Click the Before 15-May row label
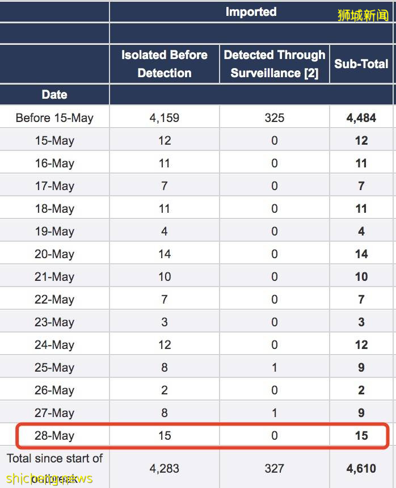Screen dimensions: 396x488 54,118
